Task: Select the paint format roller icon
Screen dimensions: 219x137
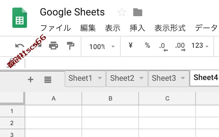Action: (70, 46)
